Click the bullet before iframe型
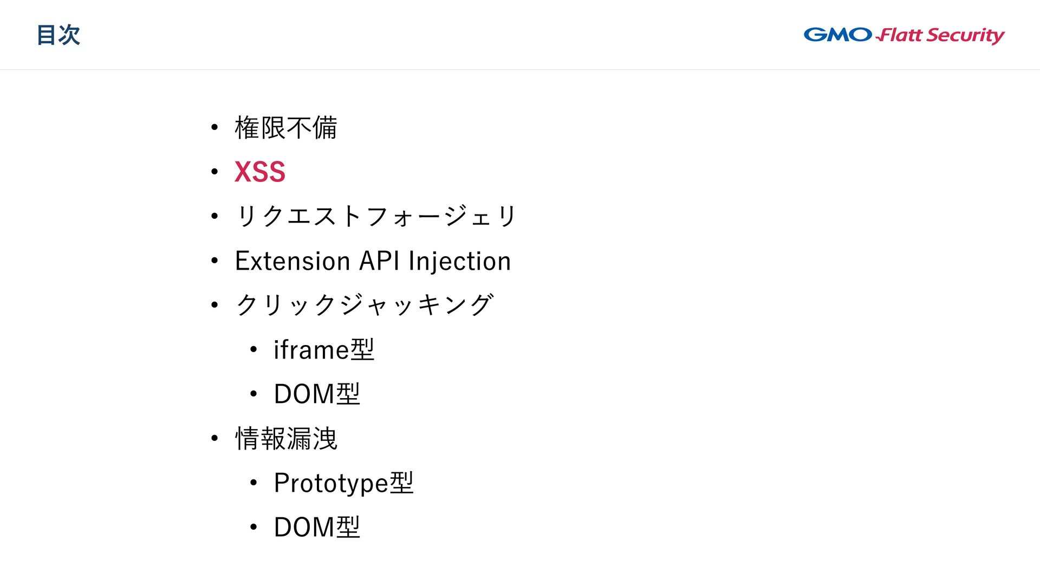This screenshot has width=1040, height=585. tap(253, 349)
